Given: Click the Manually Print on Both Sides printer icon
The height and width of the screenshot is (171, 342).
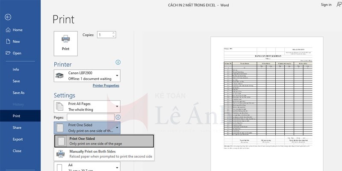Looking at the screenshot, I should point(60,154).
